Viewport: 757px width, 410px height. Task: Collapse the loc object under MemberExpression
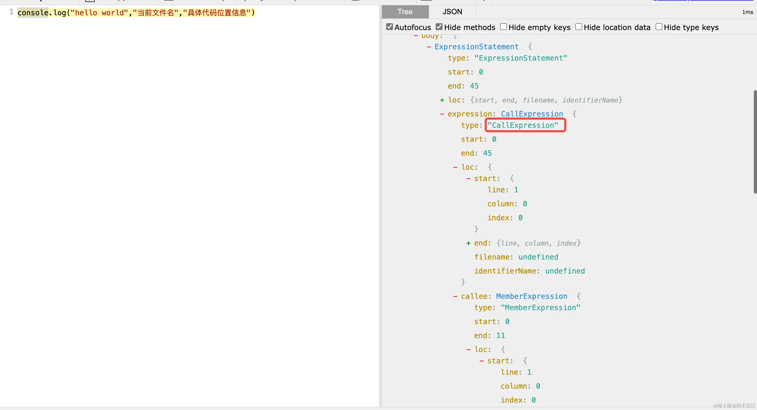468,349
